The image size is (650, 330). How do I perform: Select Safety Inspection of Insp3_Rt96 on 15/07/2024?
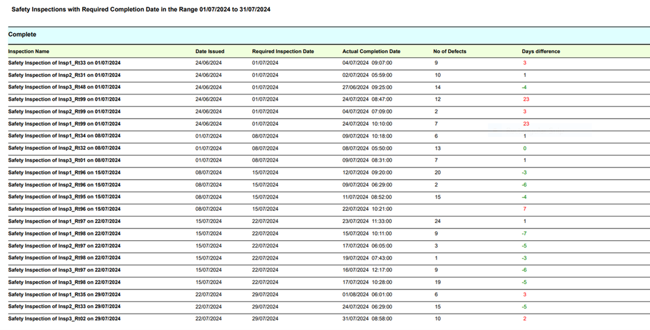click(x=64, y=208)
